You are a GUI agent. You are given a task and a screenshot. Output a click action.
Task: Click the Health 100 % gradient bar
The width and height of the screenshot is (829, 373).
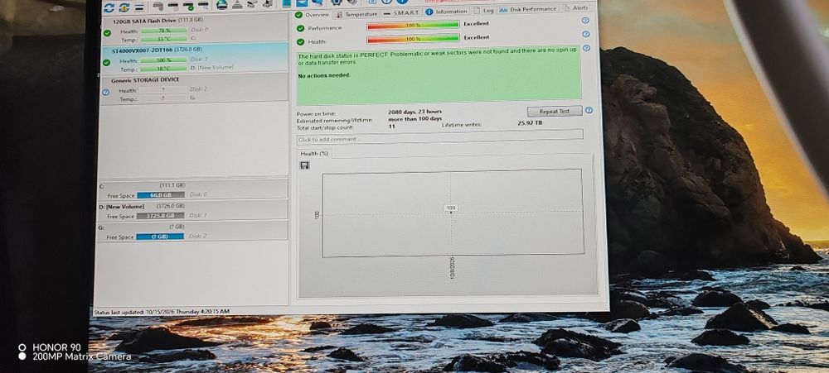click(x=413, y=39)
